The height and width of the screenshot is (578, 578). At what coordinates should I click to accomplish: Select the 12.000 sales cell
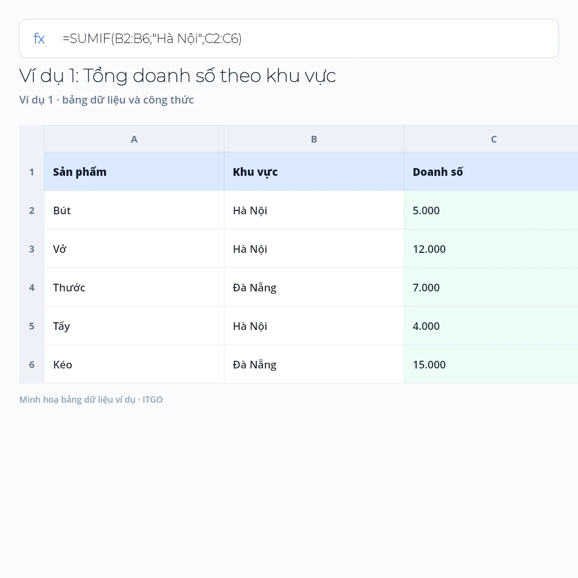491,249
